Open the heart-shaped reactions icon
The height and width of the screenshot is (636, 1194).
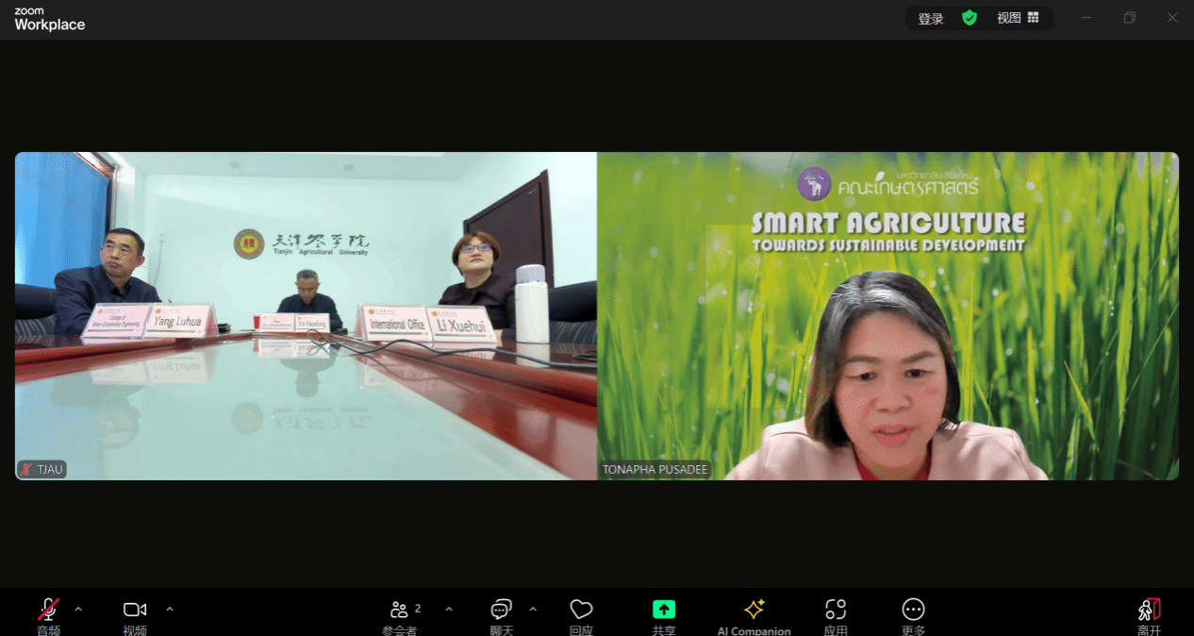[581, 610]
